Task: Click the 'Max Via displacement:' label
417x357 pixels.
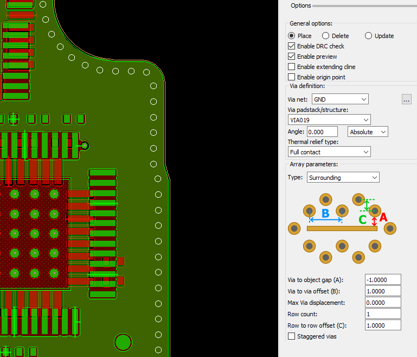Action: click(x=316, y=303)
